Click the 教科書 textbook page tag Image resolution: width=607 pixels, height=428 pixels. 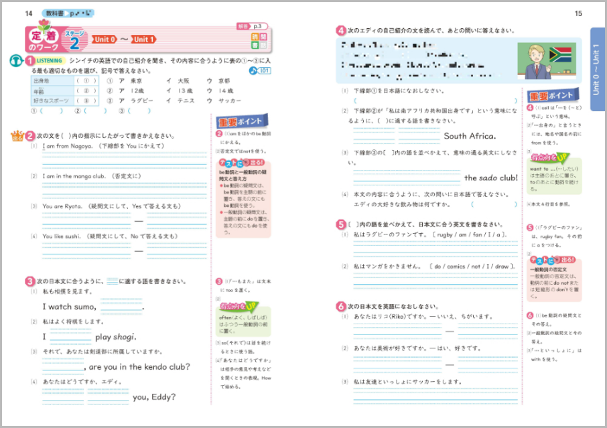tap(68, 13)
